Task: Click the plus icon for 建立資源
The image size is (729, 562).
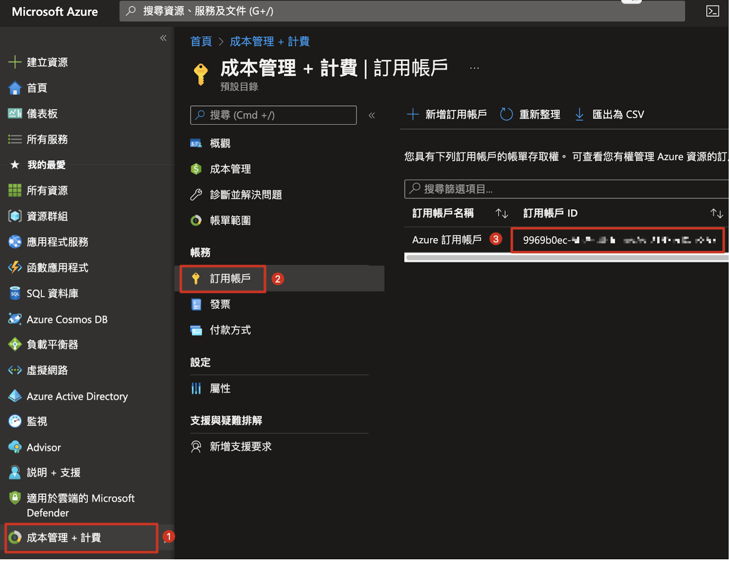Action: click(15, 62)
